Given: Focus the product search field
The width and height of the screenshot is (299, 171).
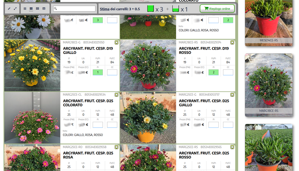Looking at the screenshot, I should tap(74, 9).
